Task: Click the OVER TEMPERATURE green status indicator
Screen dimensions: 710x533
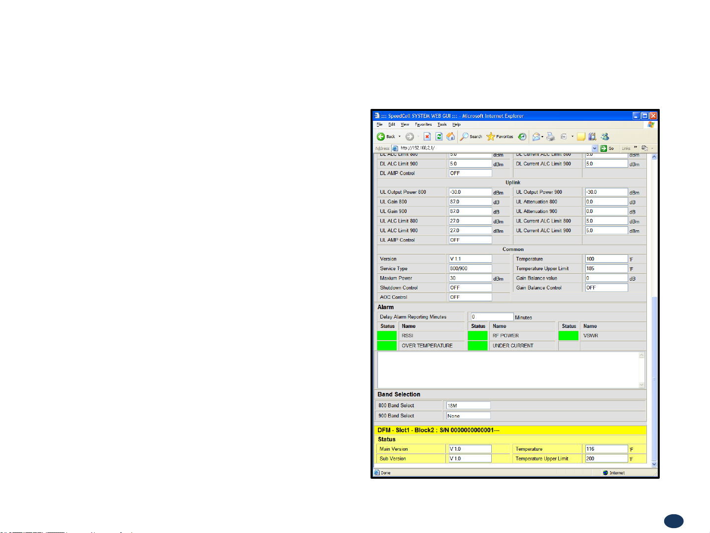Action: [x=387, y=346]
